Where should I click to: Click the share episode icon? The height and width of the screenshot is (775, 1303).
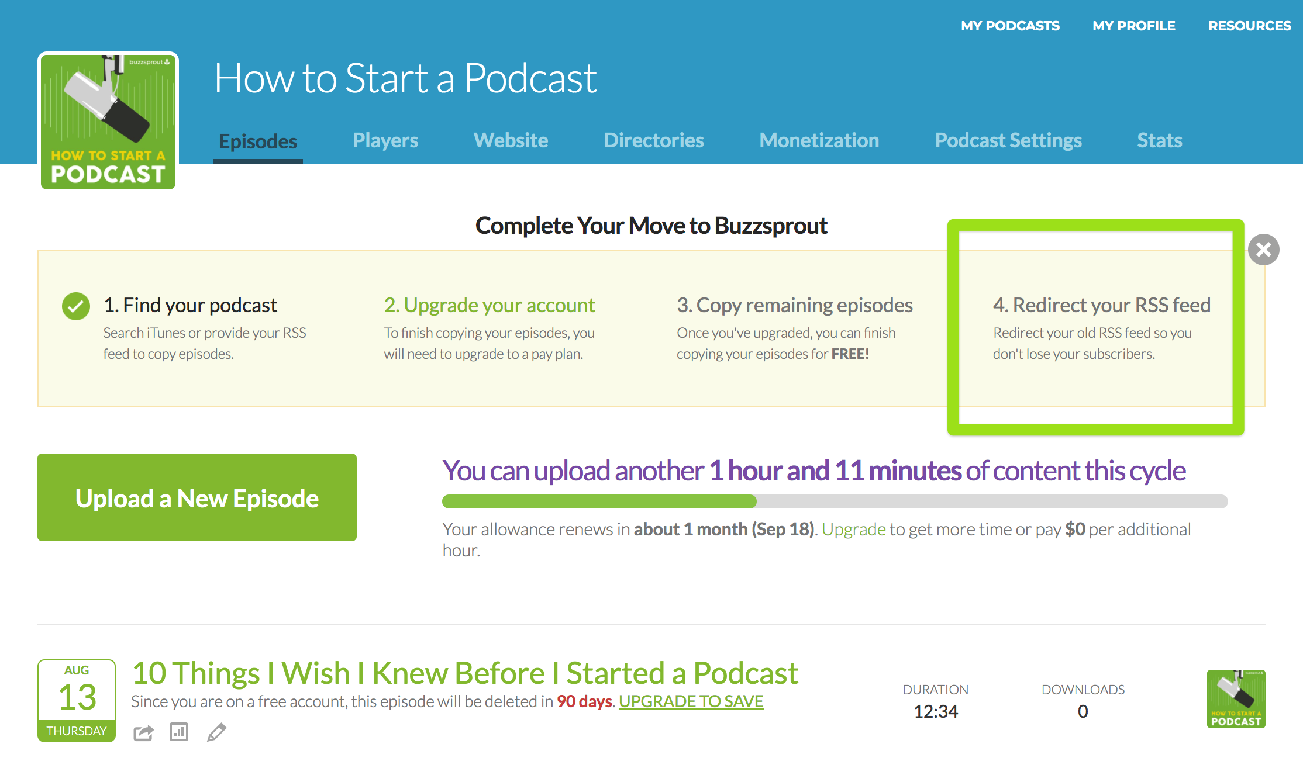click(143, 732)
